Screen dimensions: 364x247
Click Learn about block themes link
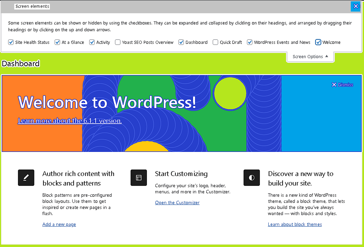pyautogui.click(x=295, y=224)
